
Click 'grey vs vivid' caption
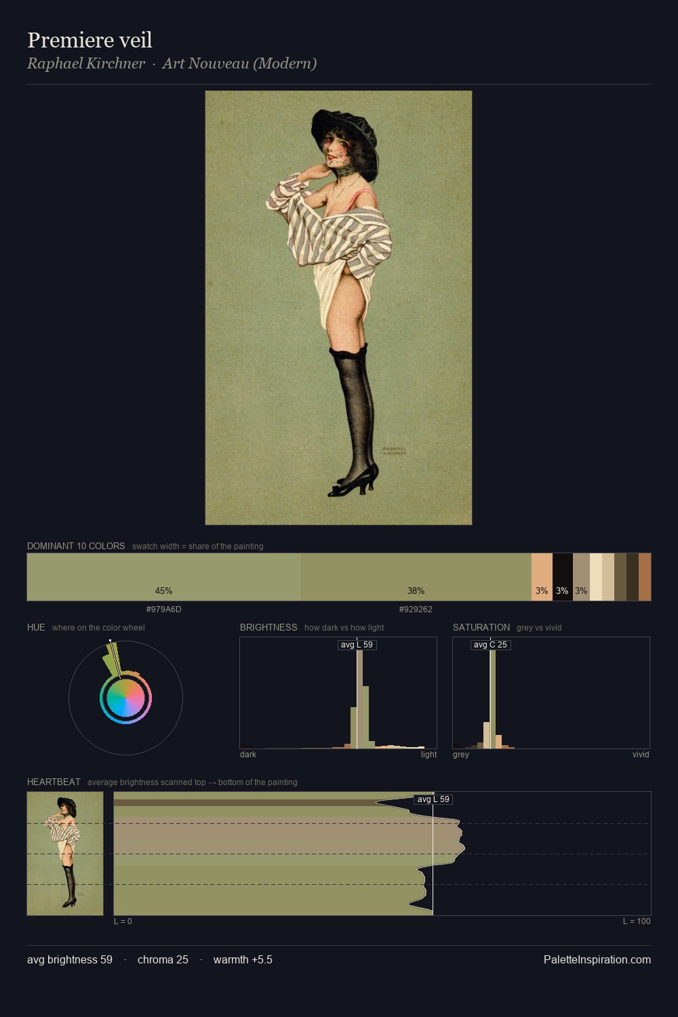(x=539, y=628)
